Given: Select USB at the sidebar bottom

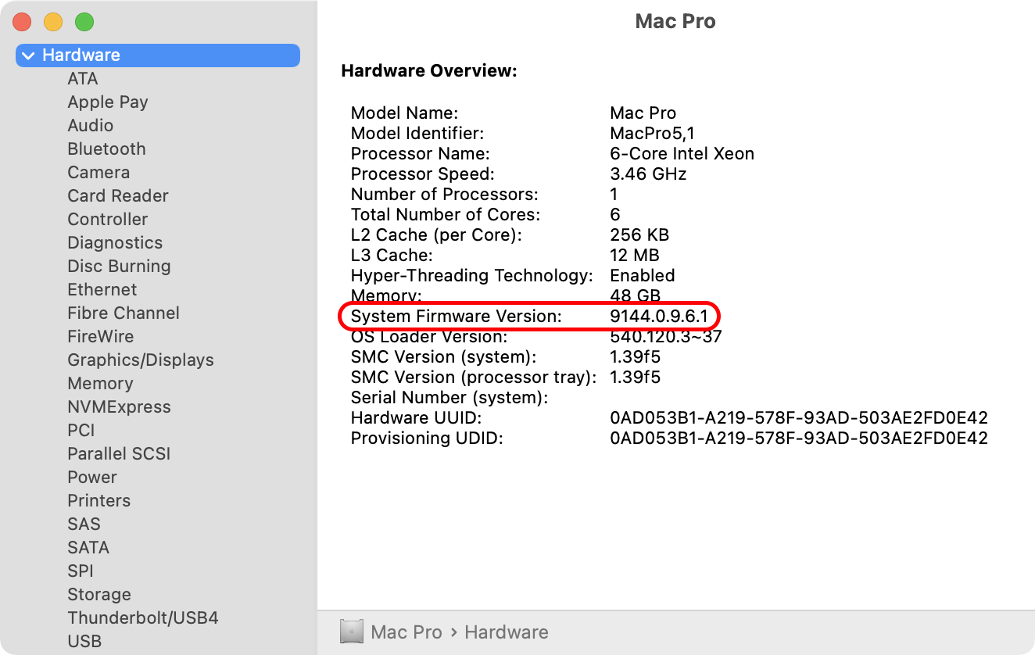Looking at the screenshot, I should click(x=84, y=642).
